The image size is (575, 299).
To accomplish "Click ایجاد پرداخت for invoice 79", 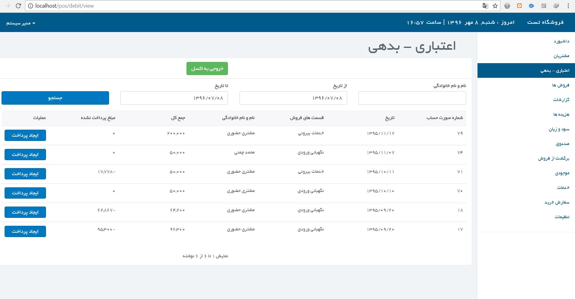I will tap(25, 135).
